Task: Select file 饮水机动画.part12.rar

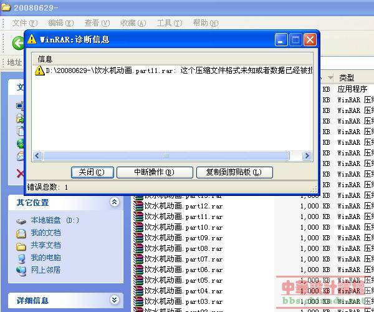Action: (184, 206)
